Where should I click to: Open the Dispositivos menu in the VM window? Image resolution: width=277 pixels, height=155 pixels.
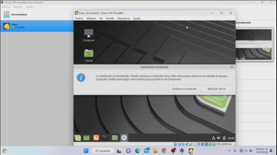124,18
